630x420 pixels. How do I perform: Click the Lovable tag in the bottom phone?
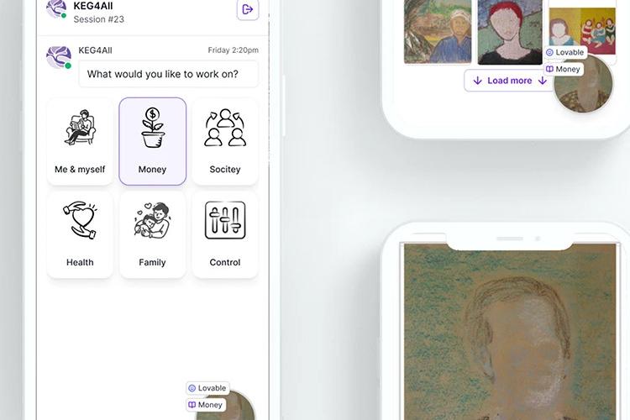(x=207, y=388)
